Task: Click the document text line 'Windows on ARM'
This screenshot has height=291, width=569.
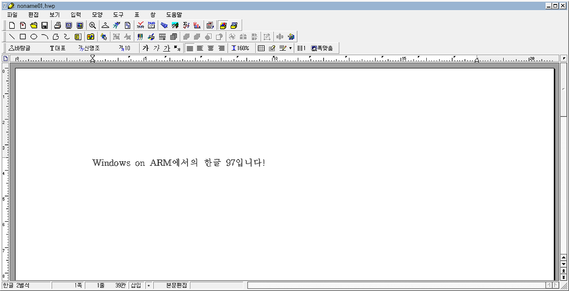Action: pyautogui.click(x=179, y=163)
